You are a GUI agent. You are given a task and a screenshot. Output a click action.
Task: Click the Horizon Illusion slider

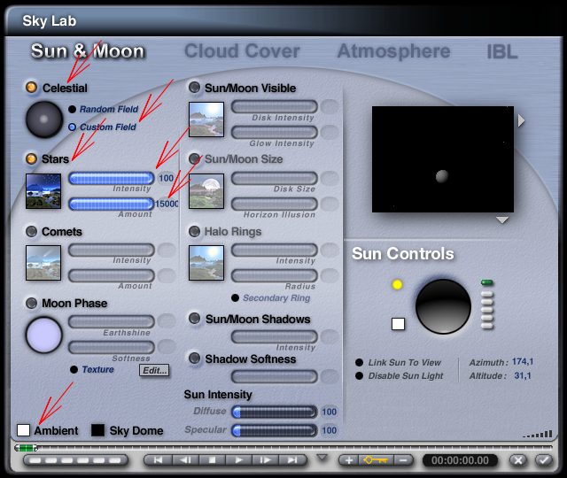point(275,204)
